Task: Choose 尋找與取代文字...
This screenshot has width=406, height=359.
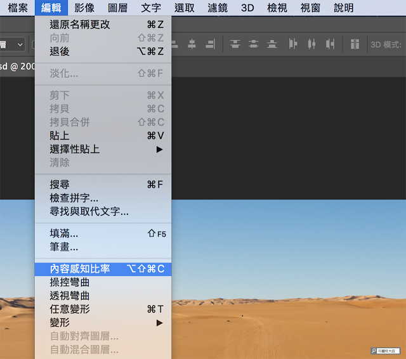Action: pyautogui.click(x=103, y=212)
